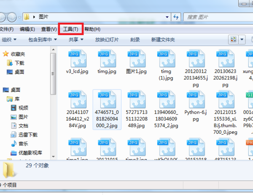Viewport: 253px width, 195px height.
Task: Select file 图片1.jpg
Action: coord(136,62)
